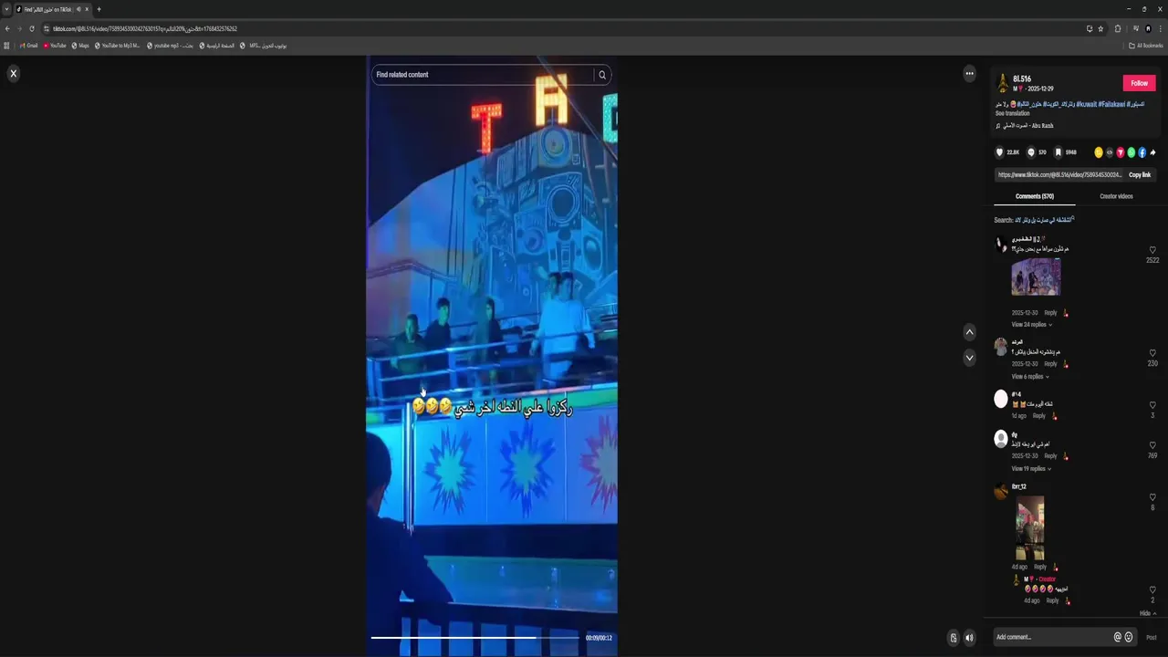Open comments via speech bubble icon
The image size is (1168, 657).
click(x=1031, y=152)
